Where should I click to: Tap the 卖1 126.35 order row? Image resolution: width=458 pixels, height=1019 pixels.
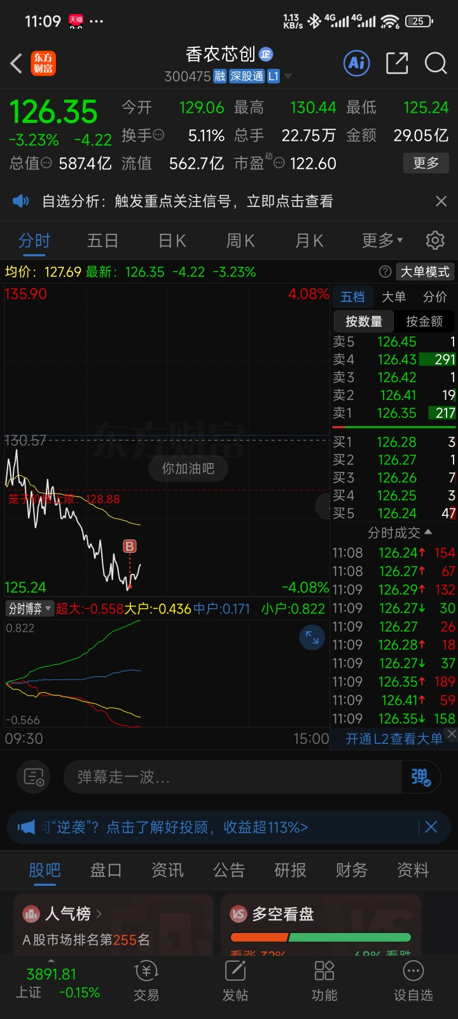point(394,413)
